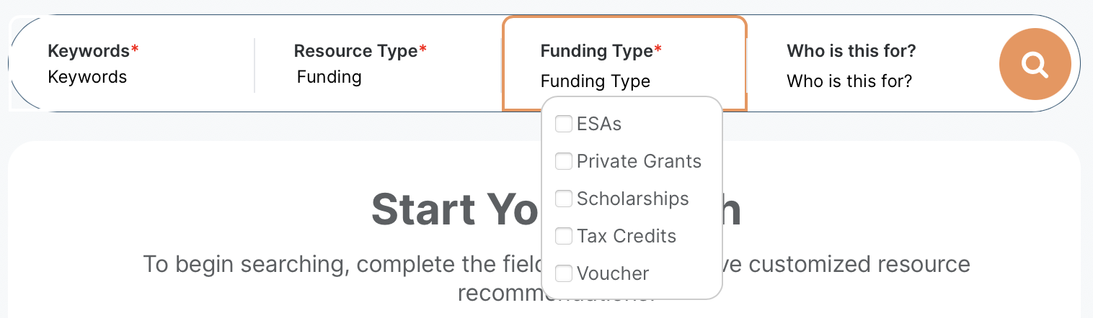Click the bold Resource Type label
The width and height of the screenshot is (1093, 318).
(x=355, y=51)
